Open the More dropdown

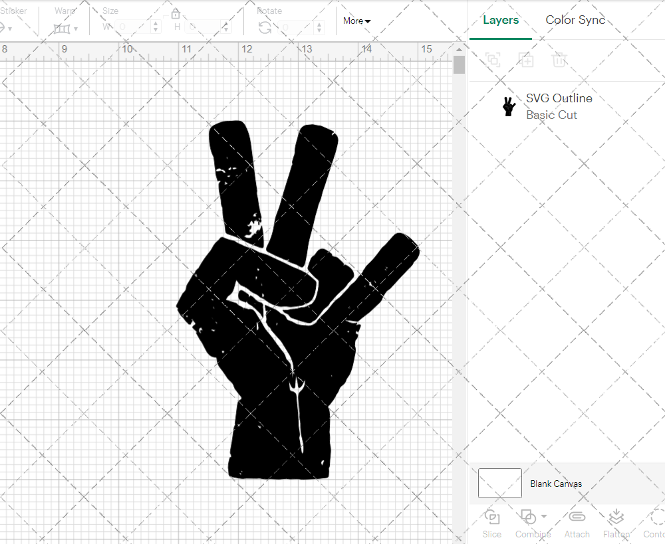(356, 21)
